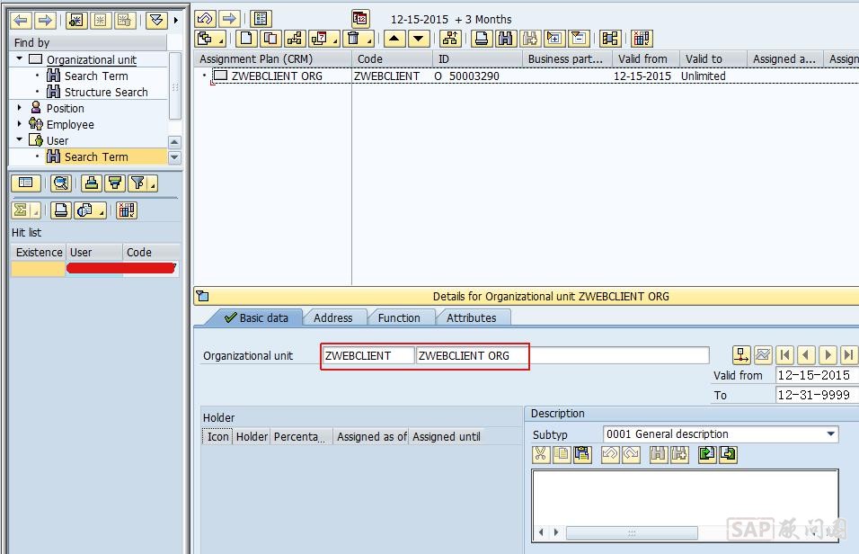
Task: Expand the Employee tree node
Action: tap(20, 124)
